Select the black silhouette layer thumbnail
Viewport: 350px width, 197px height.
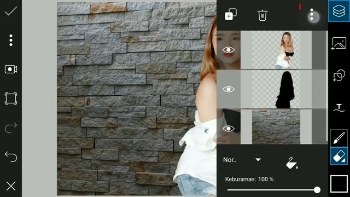coord(276,89)
